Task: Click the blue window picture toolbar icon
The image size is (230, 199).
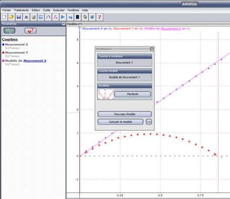Action: (x=41, y=17)
